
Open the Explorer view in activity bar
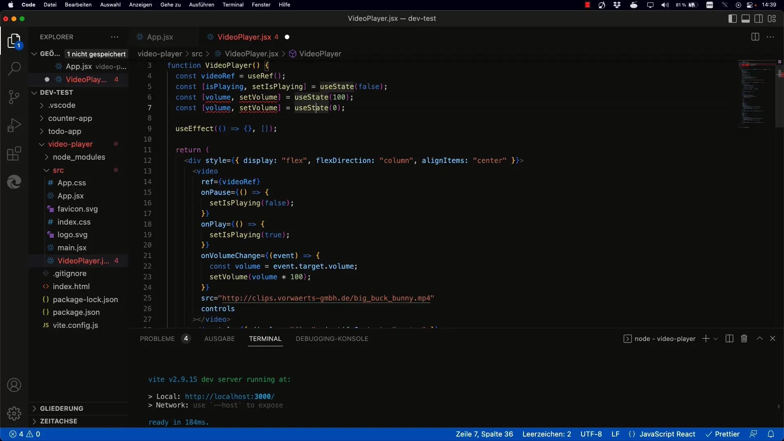click(14, 41)
